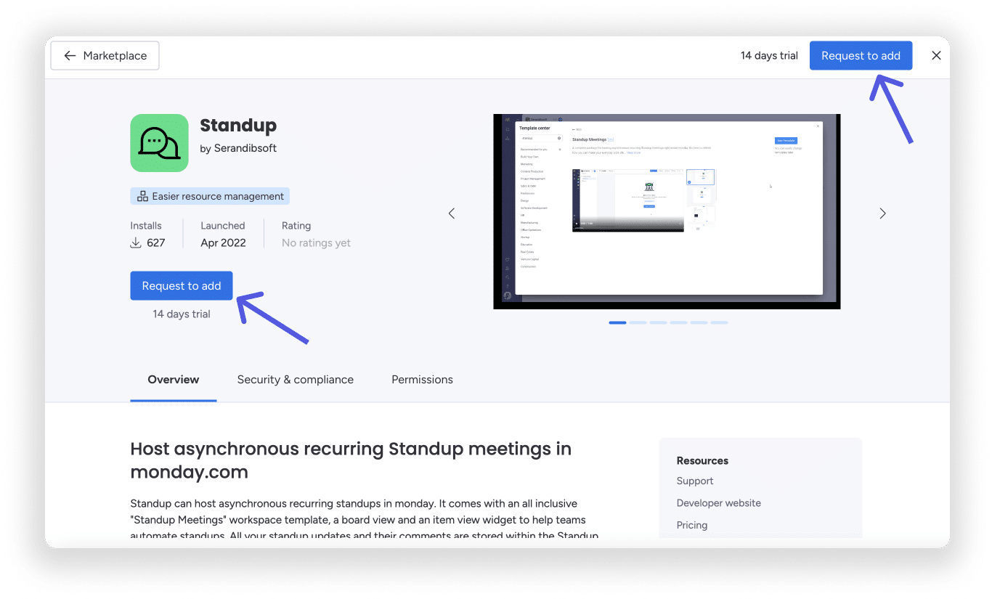Click Request to add below the install stats
The width and height of the screenshot is (992, 599).
[182, 286]
